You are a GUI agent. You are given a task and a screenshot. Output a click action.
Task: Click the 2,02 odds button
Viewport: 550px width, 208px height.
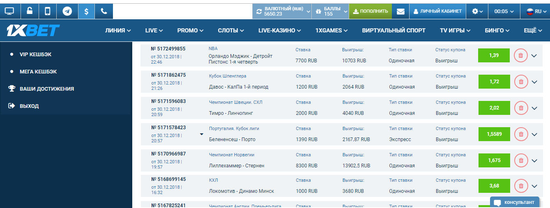[x=494, y=108]
